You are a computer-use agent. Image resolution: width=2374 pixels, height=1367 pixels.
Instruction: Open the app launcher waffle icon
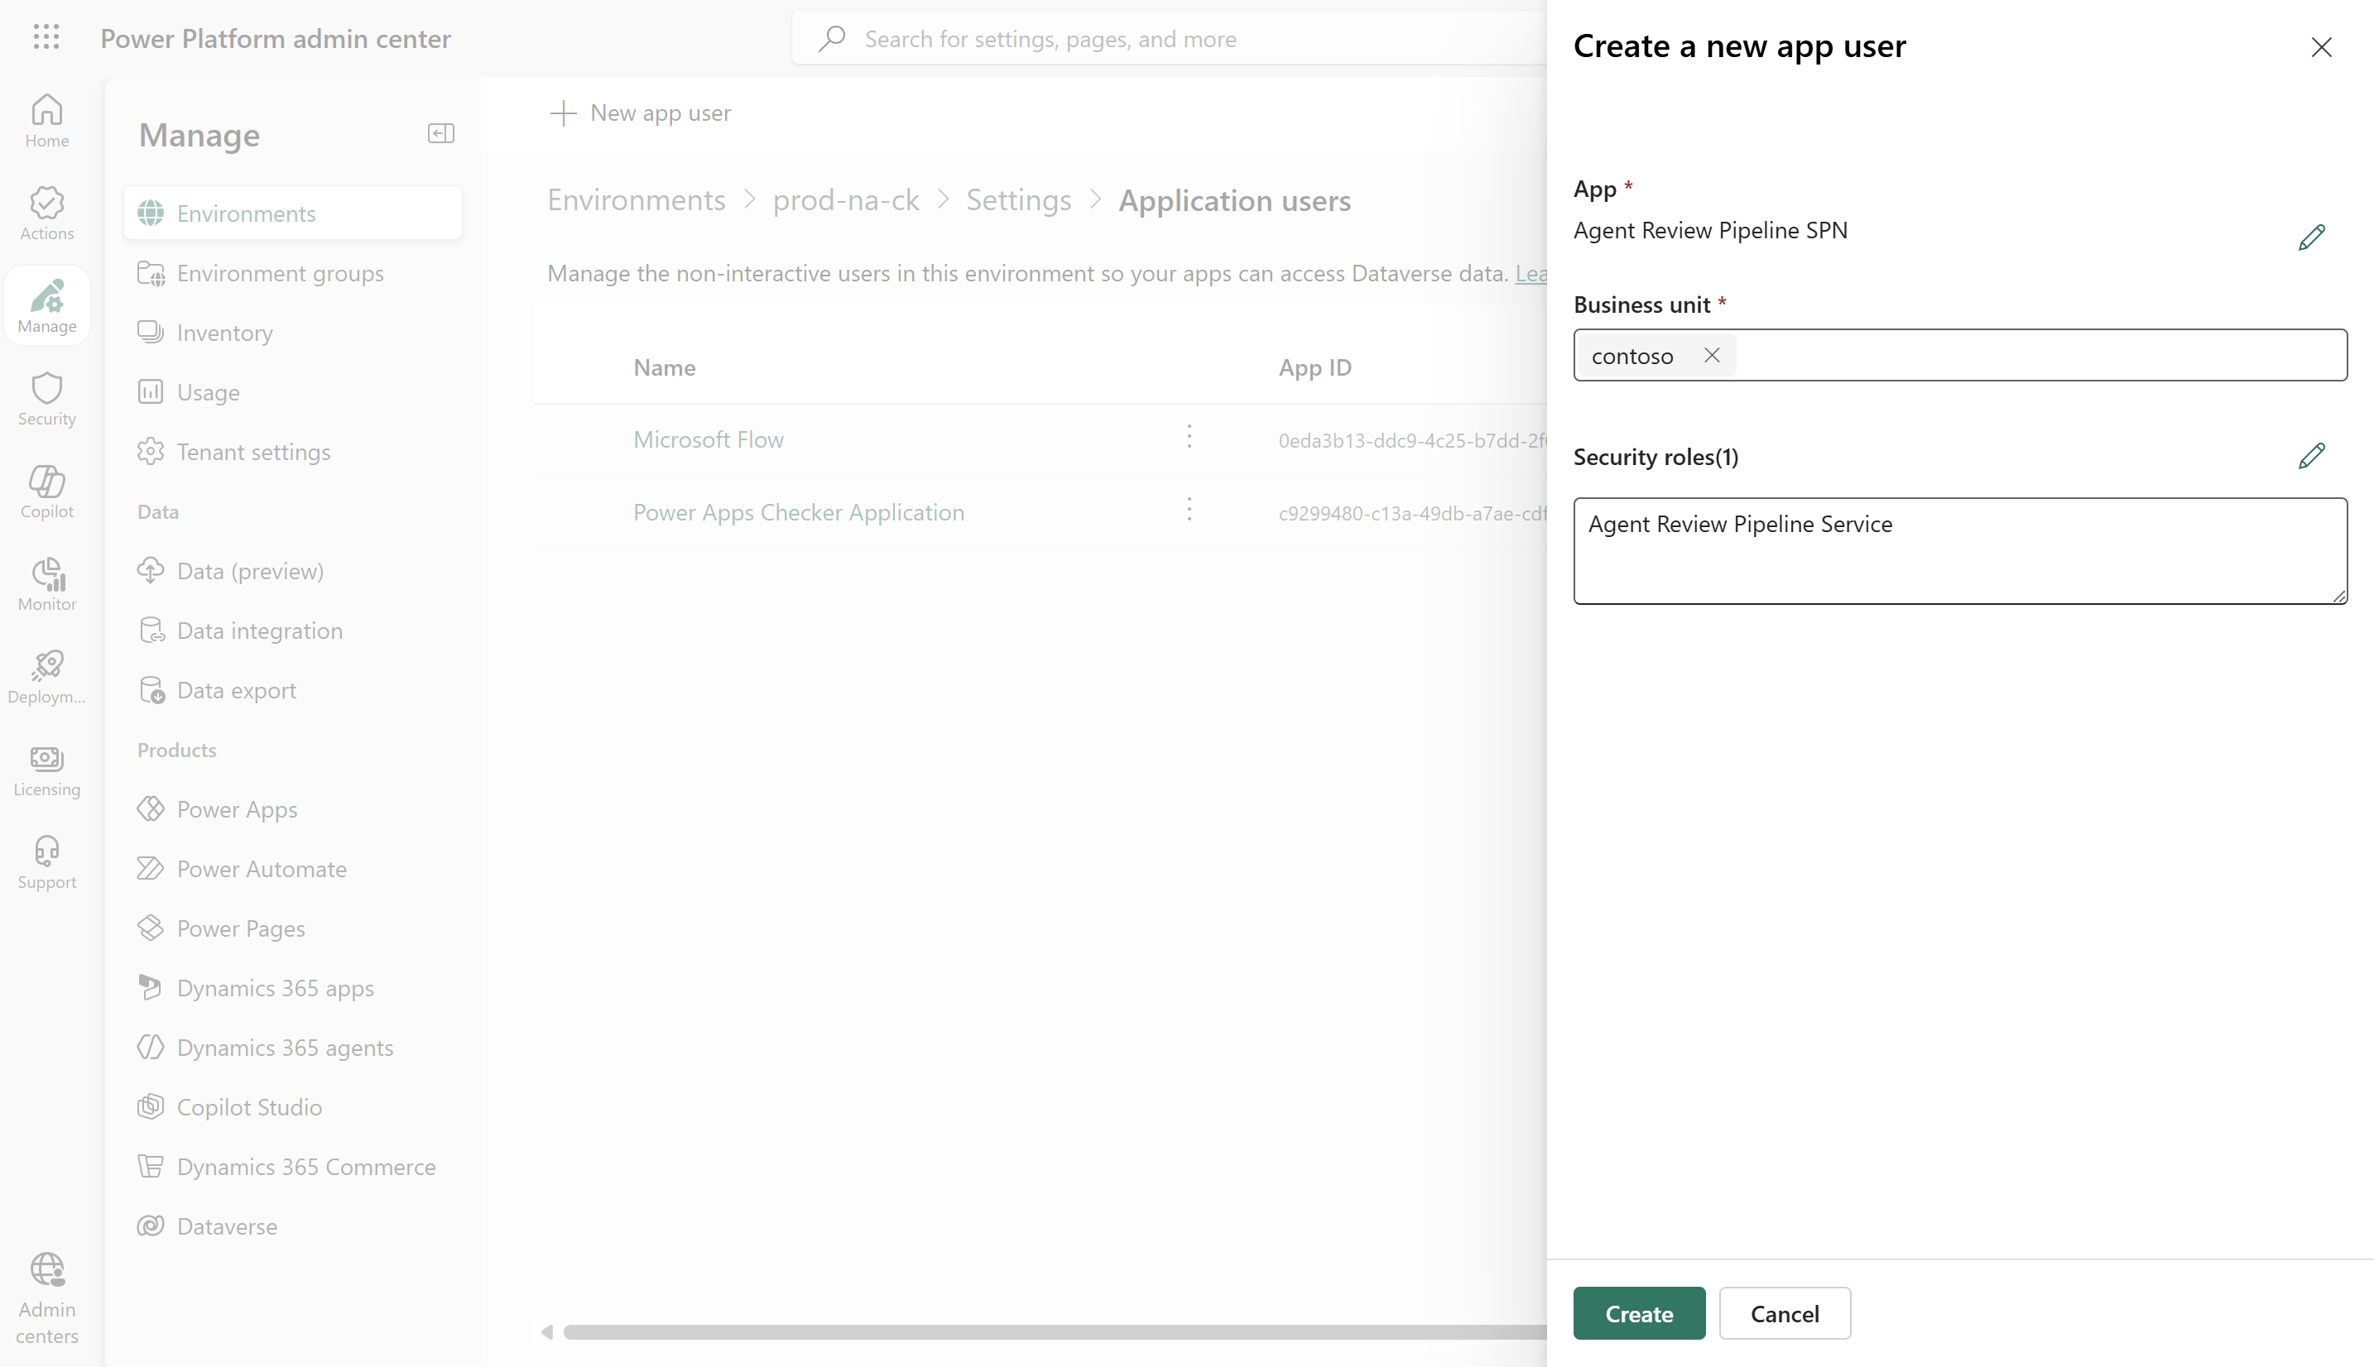coord(46,37)
